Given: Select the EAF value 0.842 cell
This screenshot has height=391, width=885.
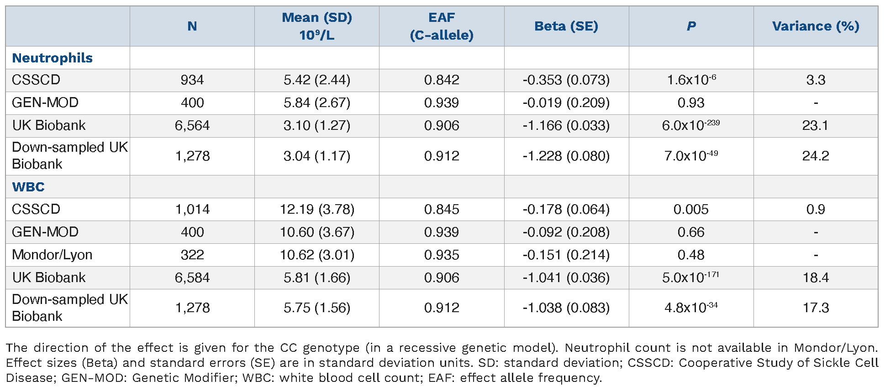Looking at the screenshot, I should coord(442,80).
